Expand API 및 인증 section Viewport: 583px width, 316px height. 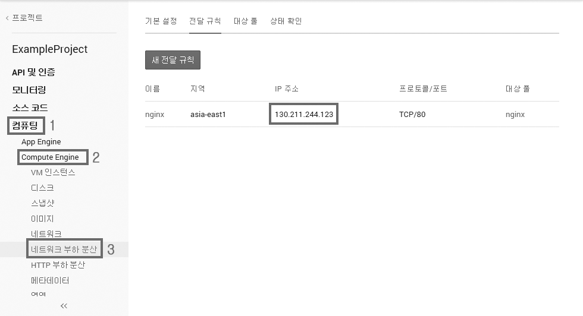(33, 72)
